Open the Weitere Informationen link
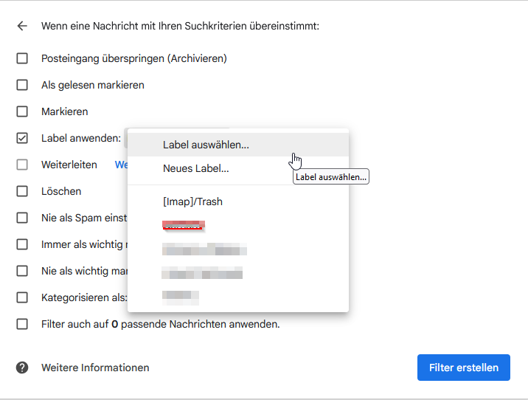 (x=95, y=368)
